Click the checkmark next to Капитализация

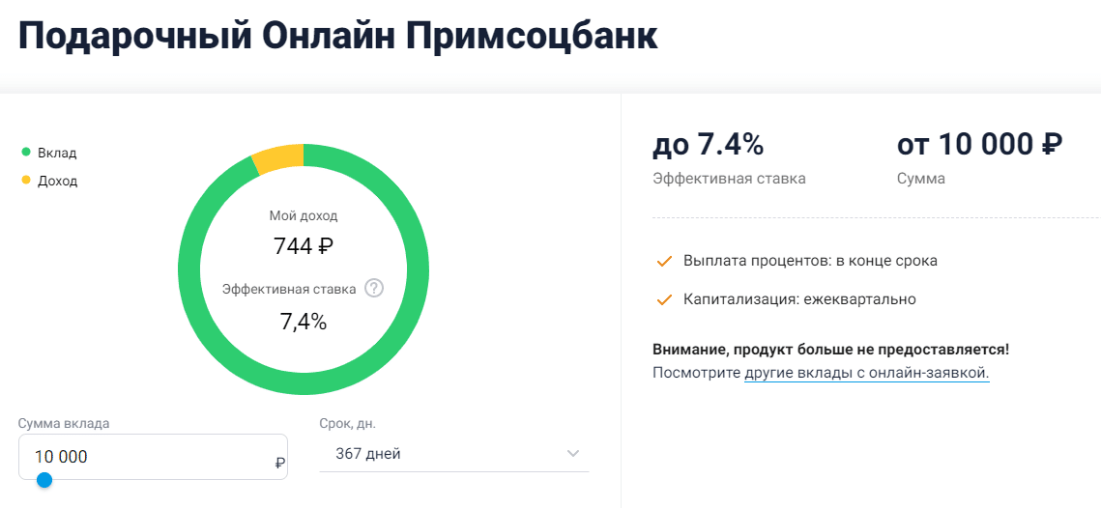[x=663, y=300]
